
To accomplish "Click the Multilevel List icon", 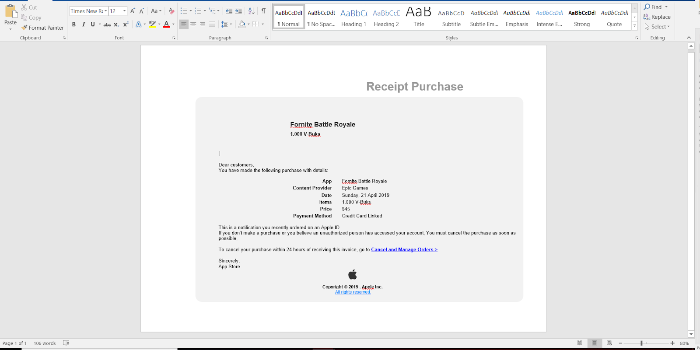I will 212,11.
